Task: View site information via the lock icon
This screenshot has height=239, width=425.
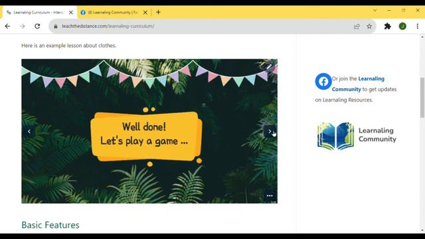Action: pyautogui.click(x=56, y=27)
